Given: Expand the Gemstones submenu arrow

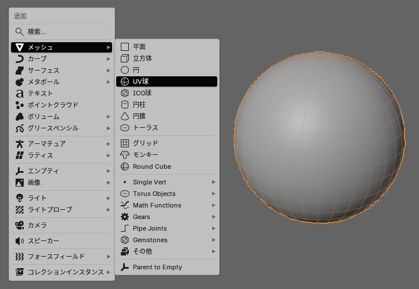Looking at the screenshot, I should [x=213, y=240].
